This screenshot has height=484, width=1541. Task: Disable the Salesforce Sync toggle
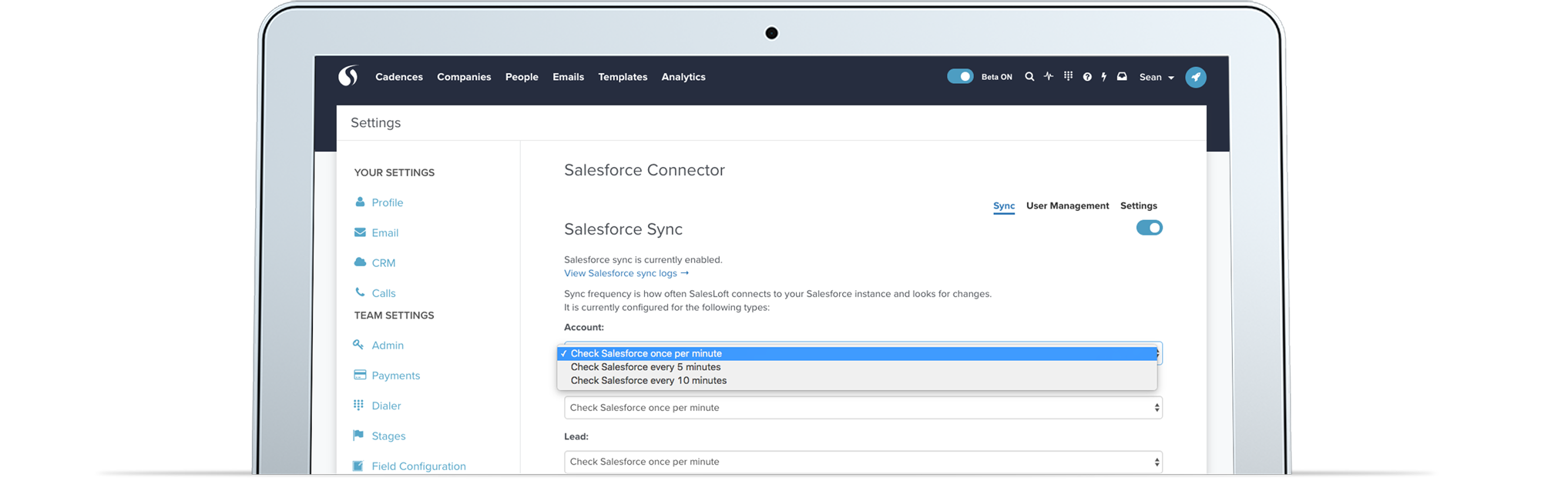pyautogui.click(x=1149, y=228)
